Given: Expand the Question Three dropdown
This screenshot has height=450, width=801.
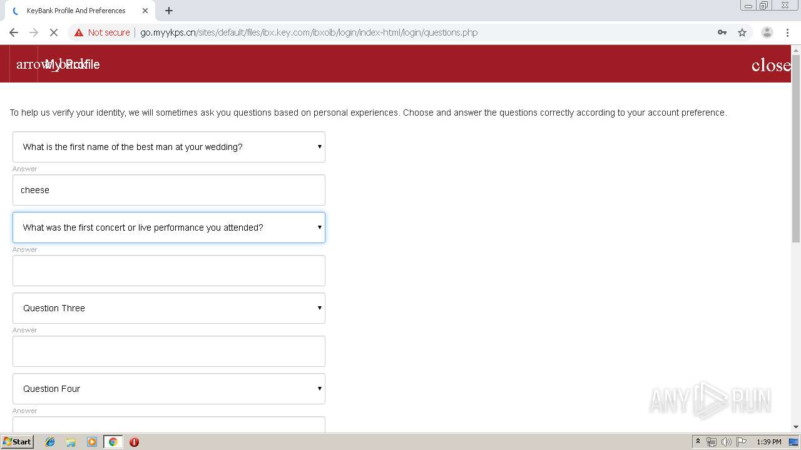Looking at the screenshot, I should pyautogui.click(x=169, y=308).
